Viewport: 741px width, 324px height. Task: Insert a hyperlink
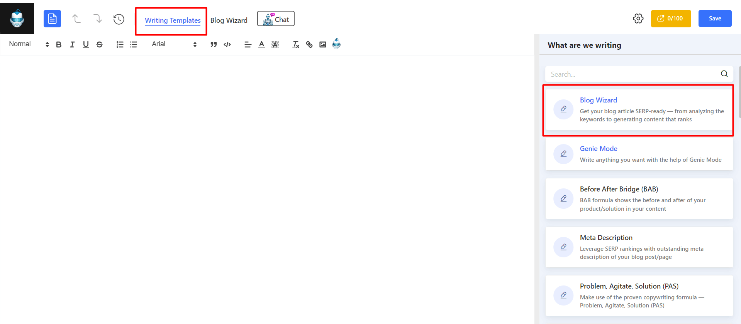pos(309,44)
